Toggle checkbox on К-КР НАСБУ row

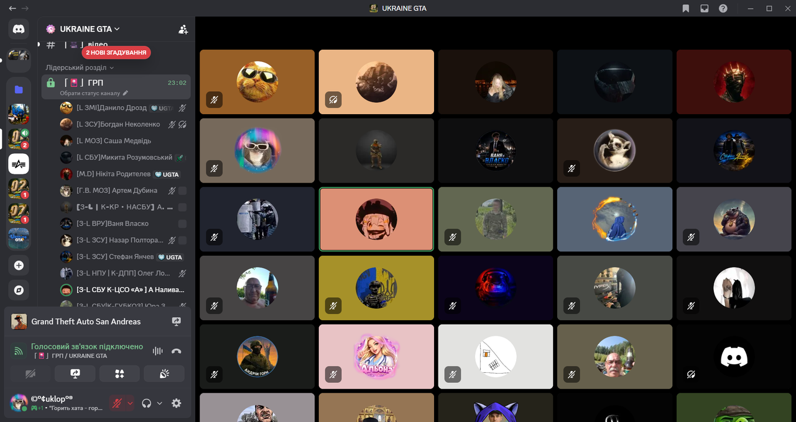[182, 207]
